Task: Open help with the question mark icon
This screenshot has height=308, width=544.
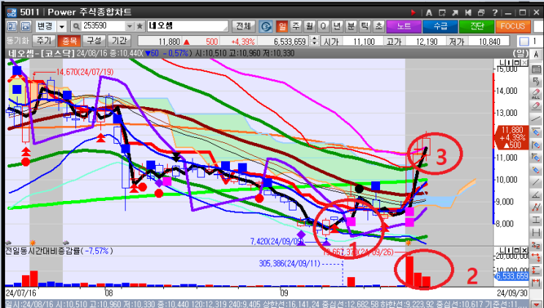Action: pos(495,13)
